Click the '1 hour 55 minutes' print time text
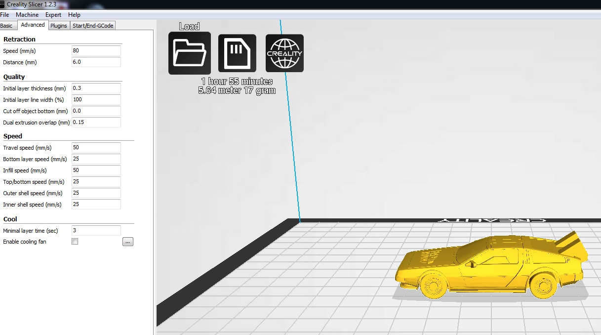Screen dimensions: 601x335 [x=237, y=82]
